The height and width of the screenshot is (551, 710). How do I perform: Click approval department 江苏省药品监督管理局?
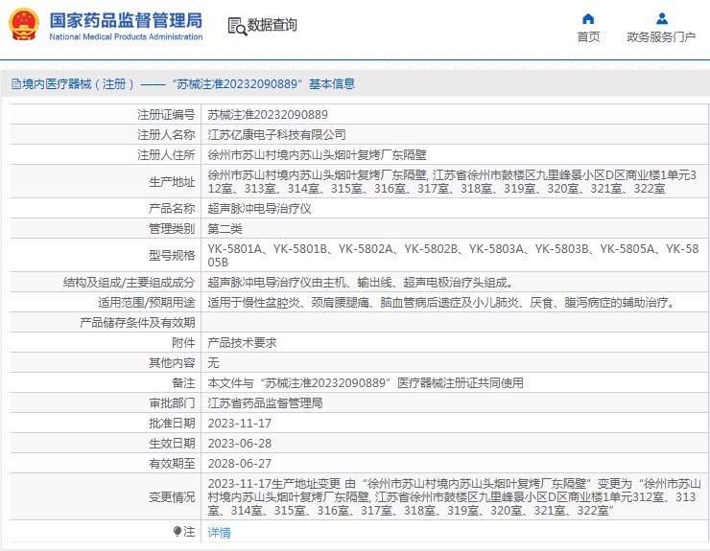[265, 402]
